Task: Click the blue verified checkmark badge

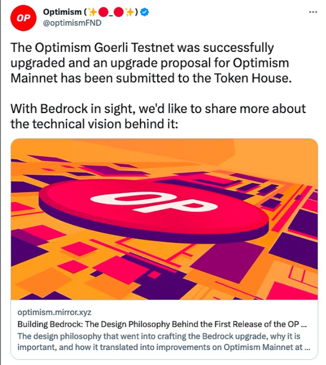Action: [144, 12]
